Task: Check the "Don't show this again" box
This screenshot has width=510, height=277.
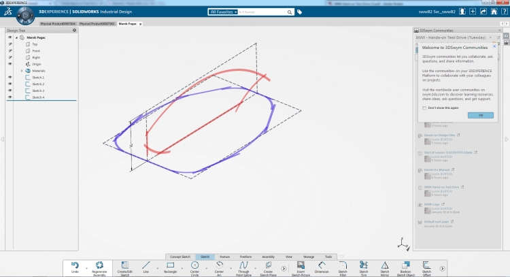Action: pyautogui.click(x=423, y=108)
